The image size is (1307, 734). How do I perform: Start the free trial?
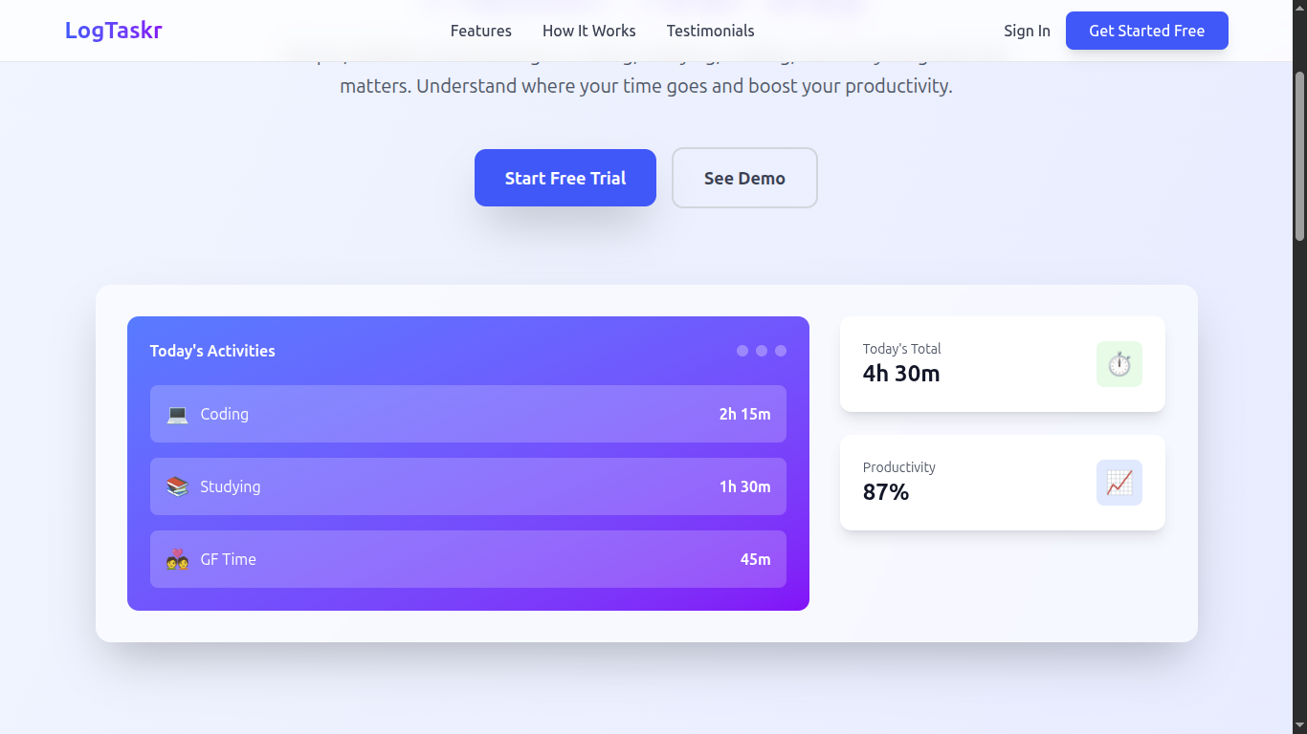click(565, 178)
